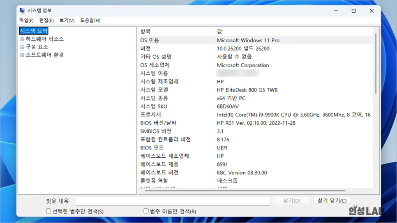Image resolution: width=397 pixels, height=223 pixels.
Task: Select the 버전 row
Action: pyautogui.click(x=256, y=48)
